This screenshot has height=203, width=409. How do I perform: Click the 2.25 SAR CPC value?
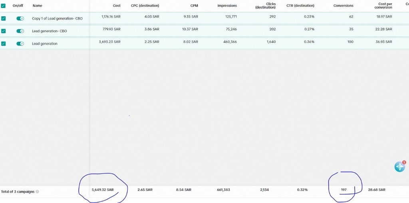[152, 42]
